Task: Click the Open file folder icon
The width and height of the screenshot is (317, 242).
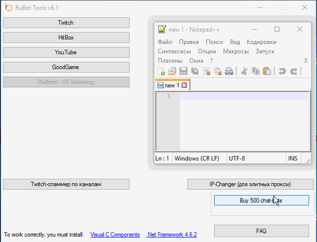Action: [x=172, y=71]
